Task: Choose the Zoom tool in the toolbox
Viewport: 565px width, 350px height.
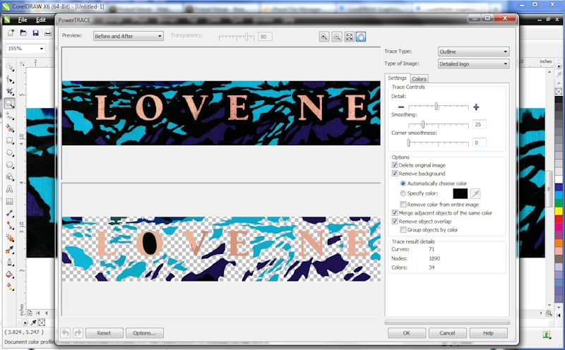Action: [10, 103]
